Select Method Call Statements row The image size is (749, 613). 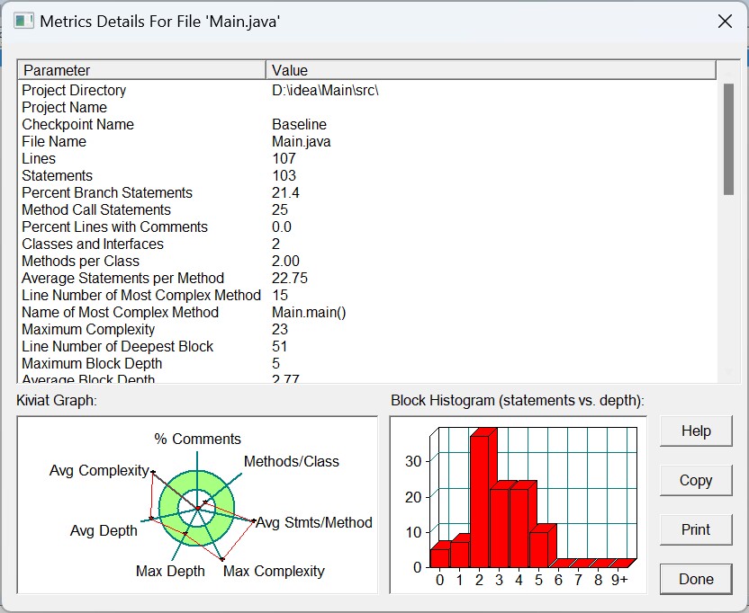point(368,210)
